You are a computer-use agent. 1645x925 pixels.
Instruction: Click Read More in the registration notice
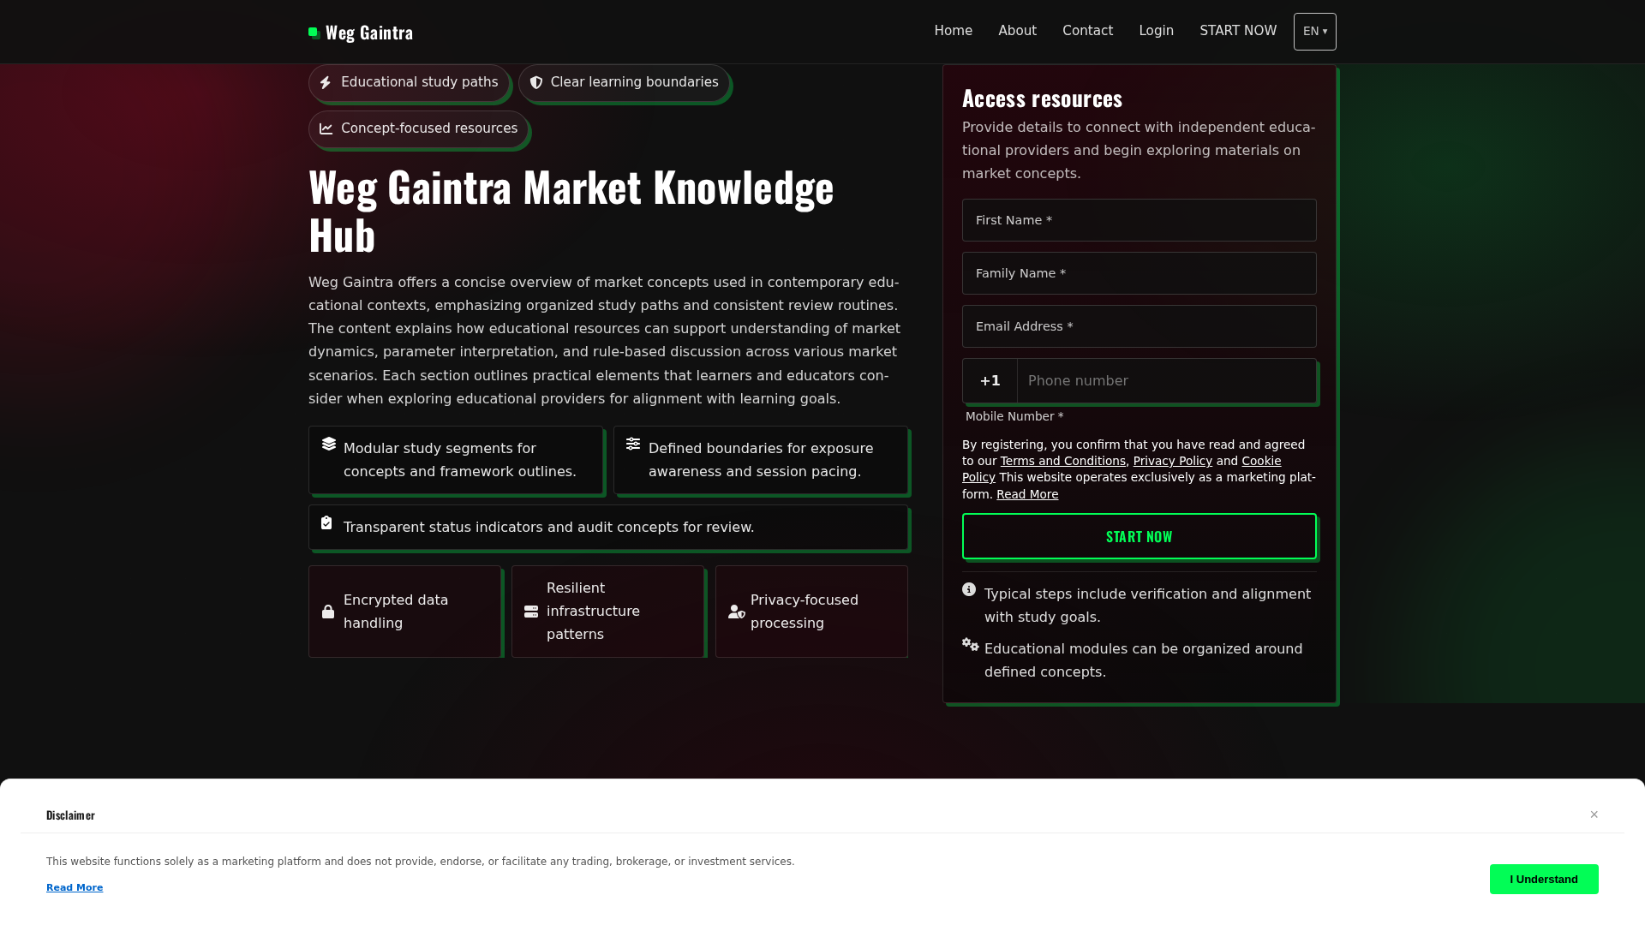tap(1027, 494)
